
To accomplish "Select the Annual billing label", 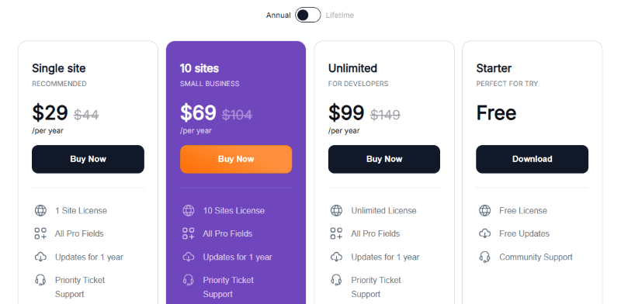I will 278,15.
